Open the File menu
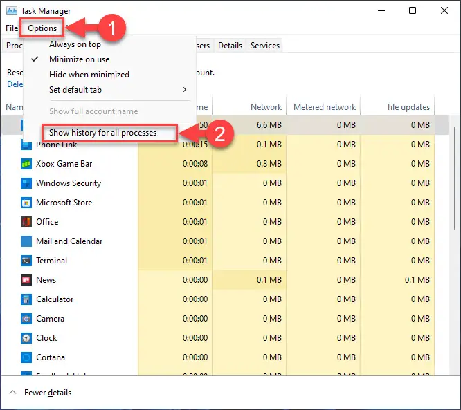 (x=12, y=28)
